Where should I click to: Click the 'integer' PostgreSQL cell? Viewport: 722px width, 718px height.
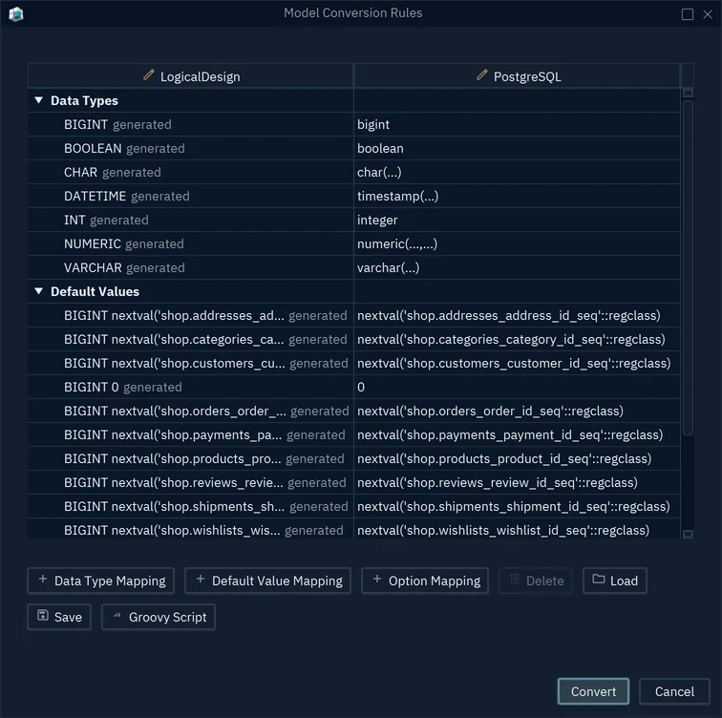coord(517,220)
